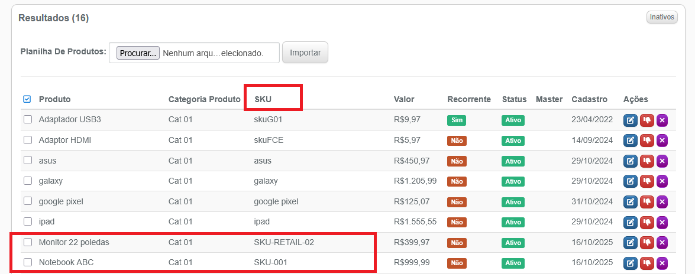Click the SKU column header
The width and height of the screenshot is (695, 274).
(263, 99)
